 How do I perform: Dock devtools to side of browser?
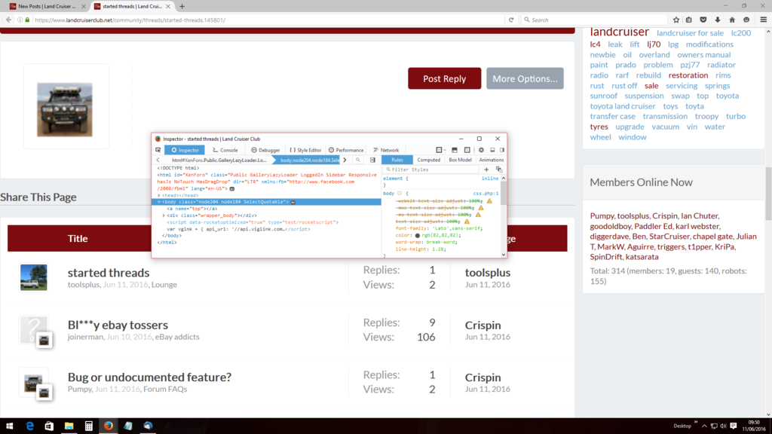(x=502, y=150)
